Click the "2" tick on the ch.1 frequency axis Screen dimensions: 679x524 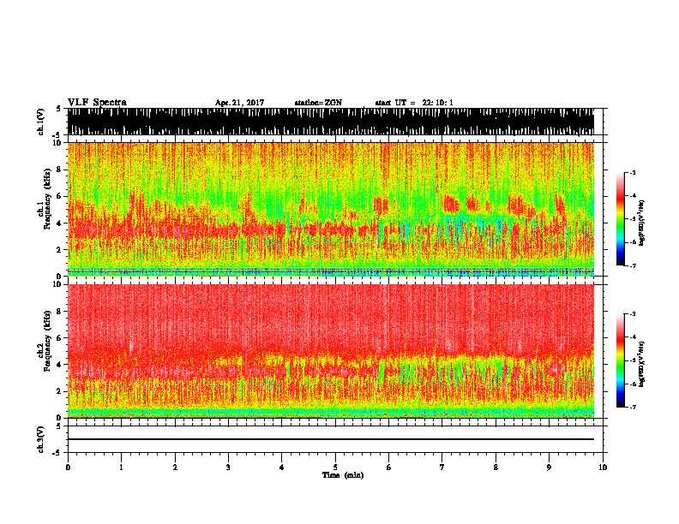pyautogui.click(x=60, y=249)
